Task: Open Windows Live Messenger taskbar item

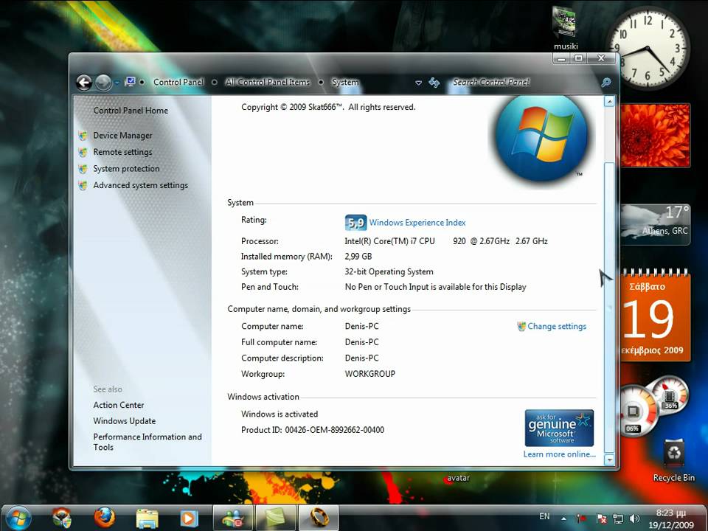Action: [232, 518]
